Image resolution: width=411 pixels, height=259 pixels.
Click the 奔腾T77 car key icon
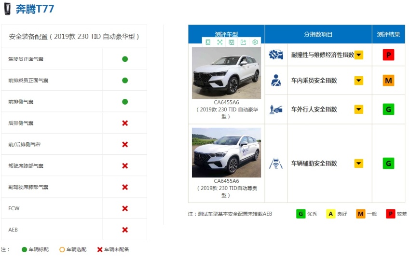(8, 9)
